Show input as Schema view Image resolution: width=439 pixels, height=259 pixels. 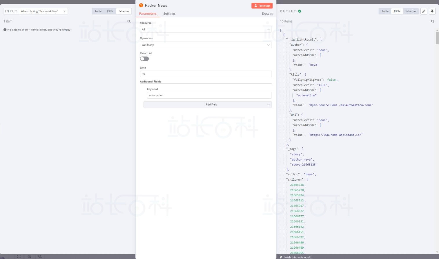coord(124,11)
